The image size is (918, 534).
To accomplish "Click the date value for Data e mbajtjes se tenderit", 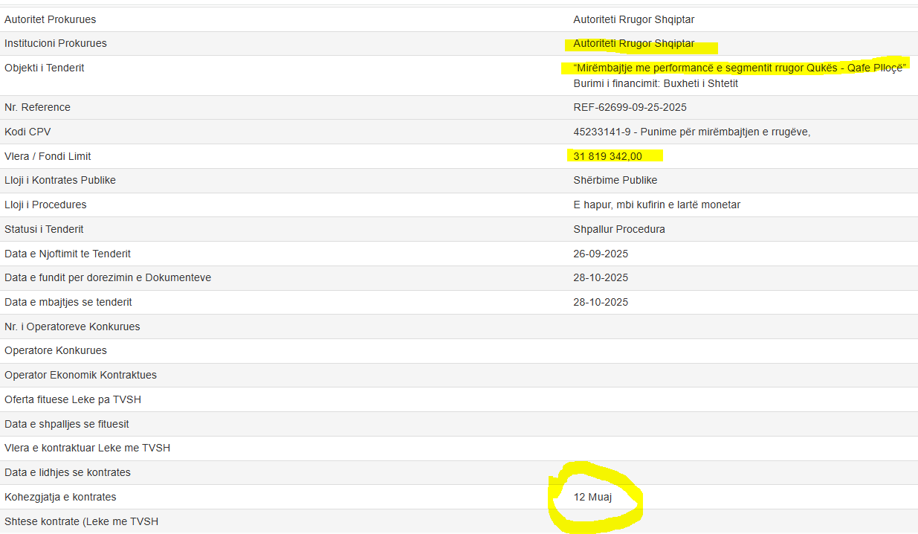I will [601, 302].
